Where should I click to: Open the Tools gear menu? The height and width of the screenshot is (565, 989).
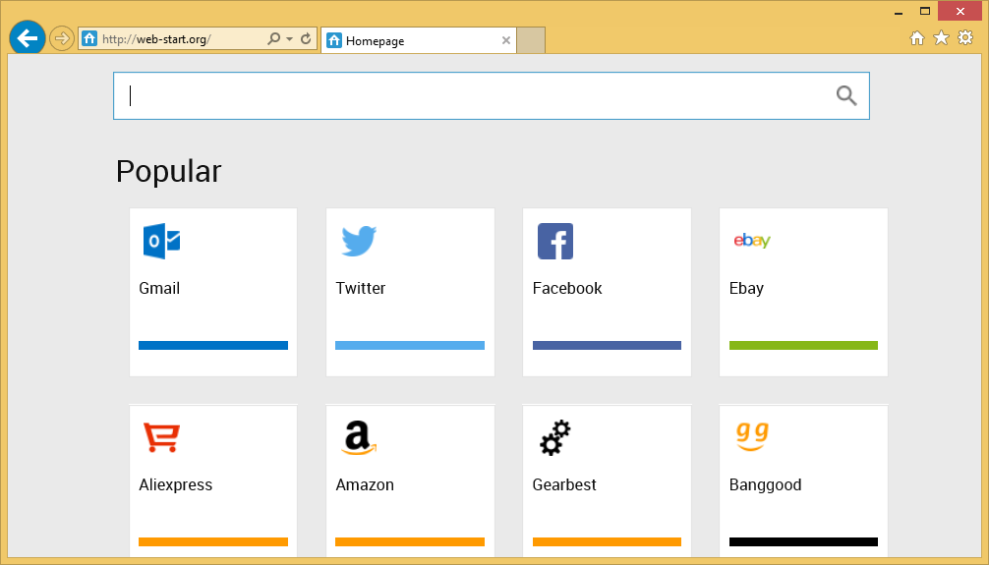click(x=965, y=38)
